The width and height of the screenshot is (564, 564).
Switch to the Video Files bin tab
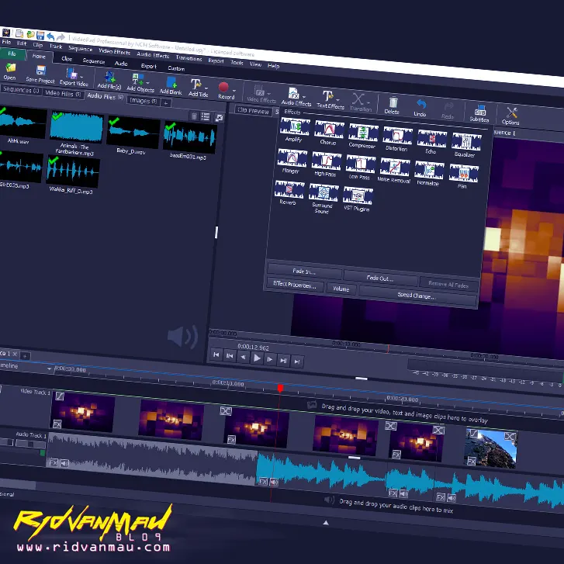pos(63,93)
